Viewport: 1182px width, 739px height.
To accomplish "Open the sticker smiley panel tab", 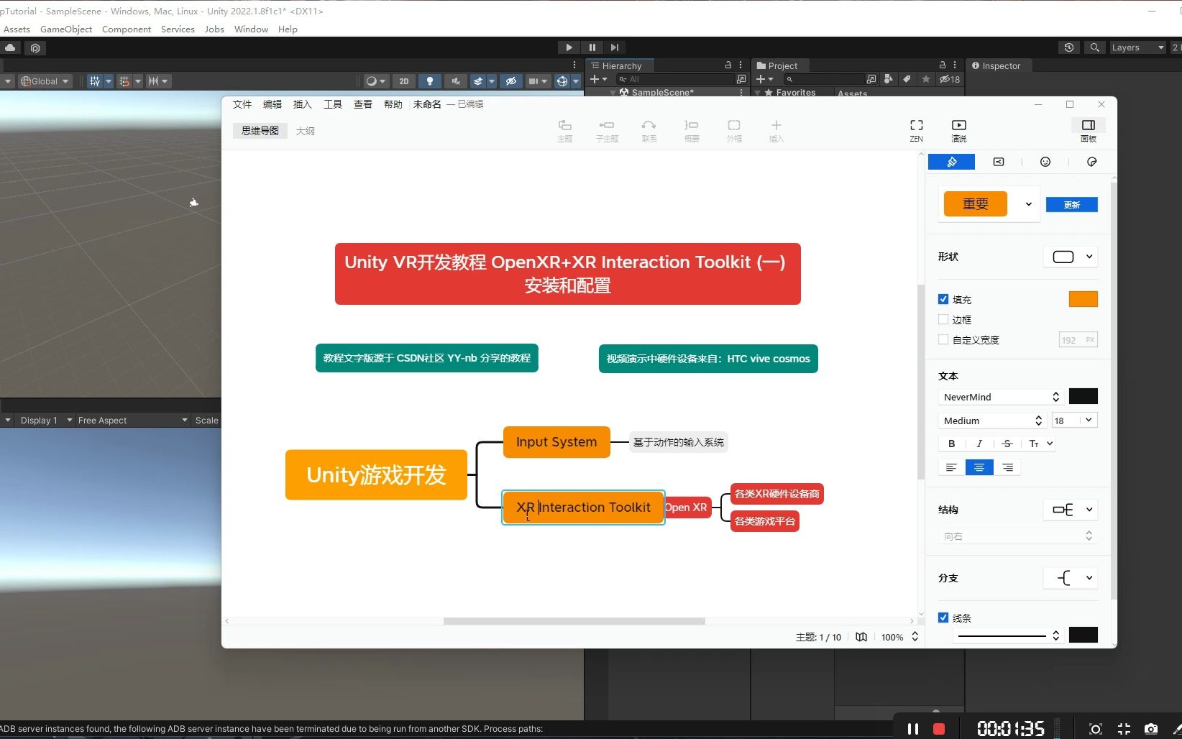I will pyautogui.click(x=1045, y=162).
